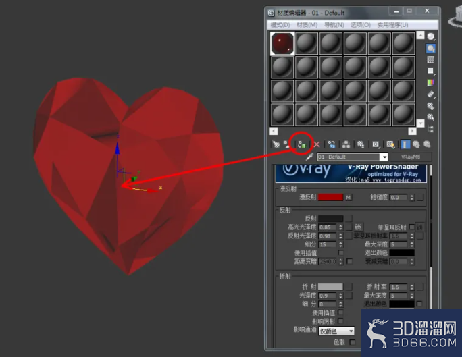Open the 导航(N) menu
The width and height of the screenshot is (462, 357).
click(334, 25)
